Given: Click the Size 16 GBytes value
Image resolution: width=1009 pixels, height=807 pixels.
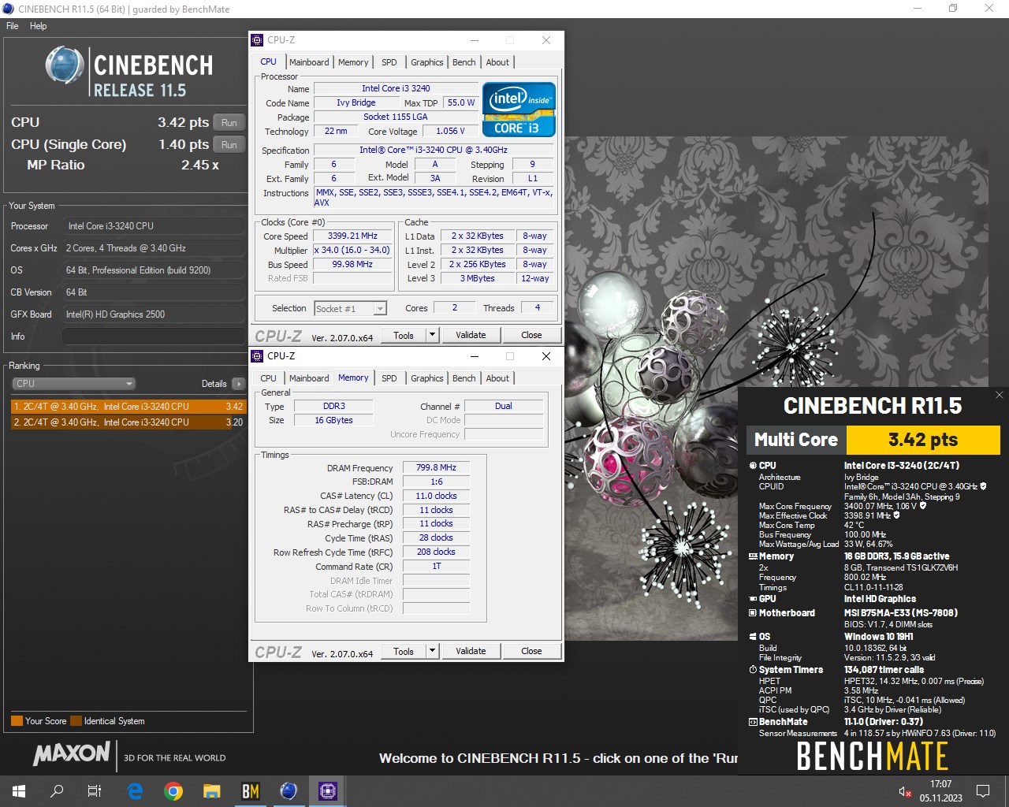Looking at the screenshot, I should 333,420.
